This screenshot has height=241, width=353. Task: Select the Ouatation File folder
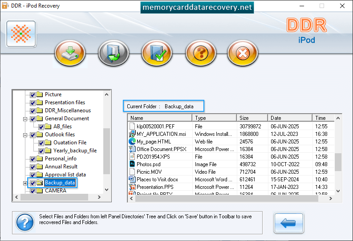click(x=70, y=143)
